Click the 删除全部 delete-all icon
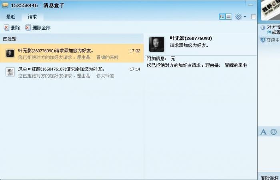The width and height of the screenshot is (280, 180). [28, 28]
